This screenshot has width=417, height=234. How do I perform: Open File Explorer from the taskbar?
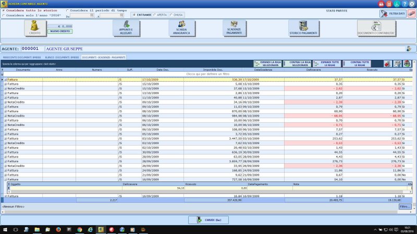coord(37,229)
